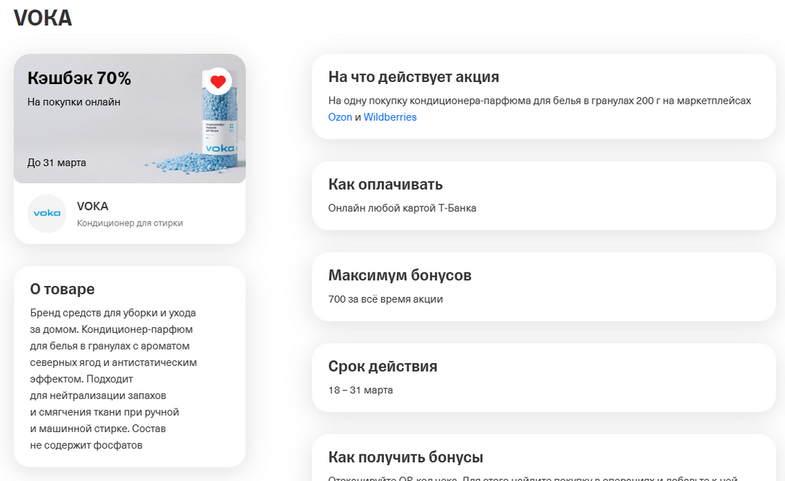The height and width of the screenshot is (481, 785).
Task: Click the 'До 31 марта' expiry label
Action: pos(57,162)
